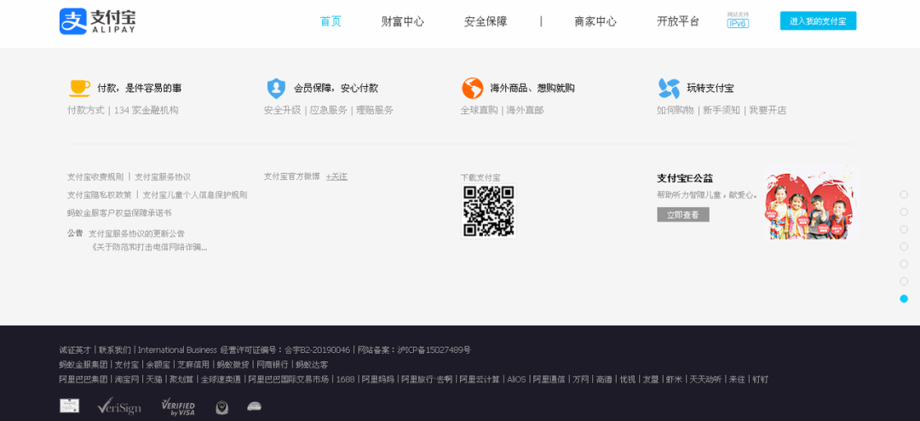Click the Verified by VISA badge
The height and width of the screenshot is (421, 920).
178,407
